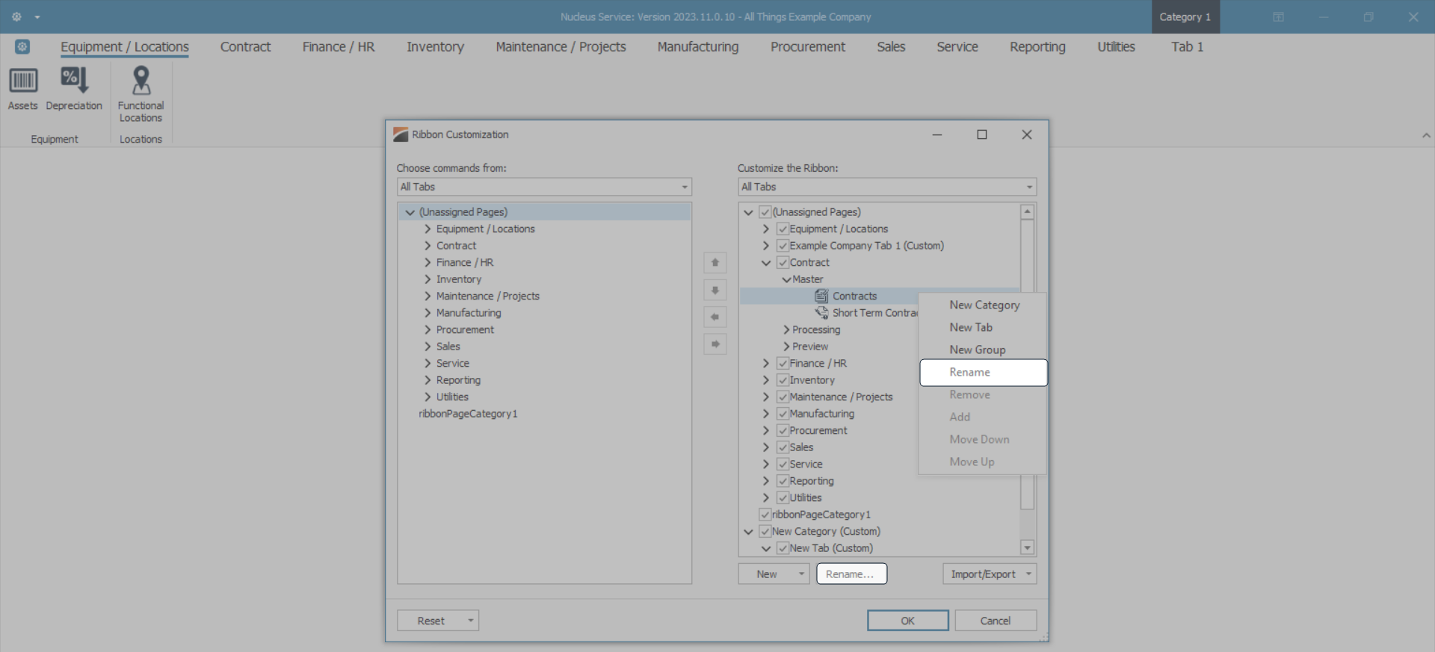The width and height of the screenshot is (1435, 652).
Task: Uncheck the right-pane Contract checkbox
Action: coord(783,263)
